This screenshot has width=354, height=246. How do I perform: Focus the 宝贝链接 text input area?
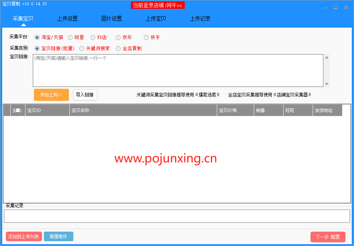178,71
